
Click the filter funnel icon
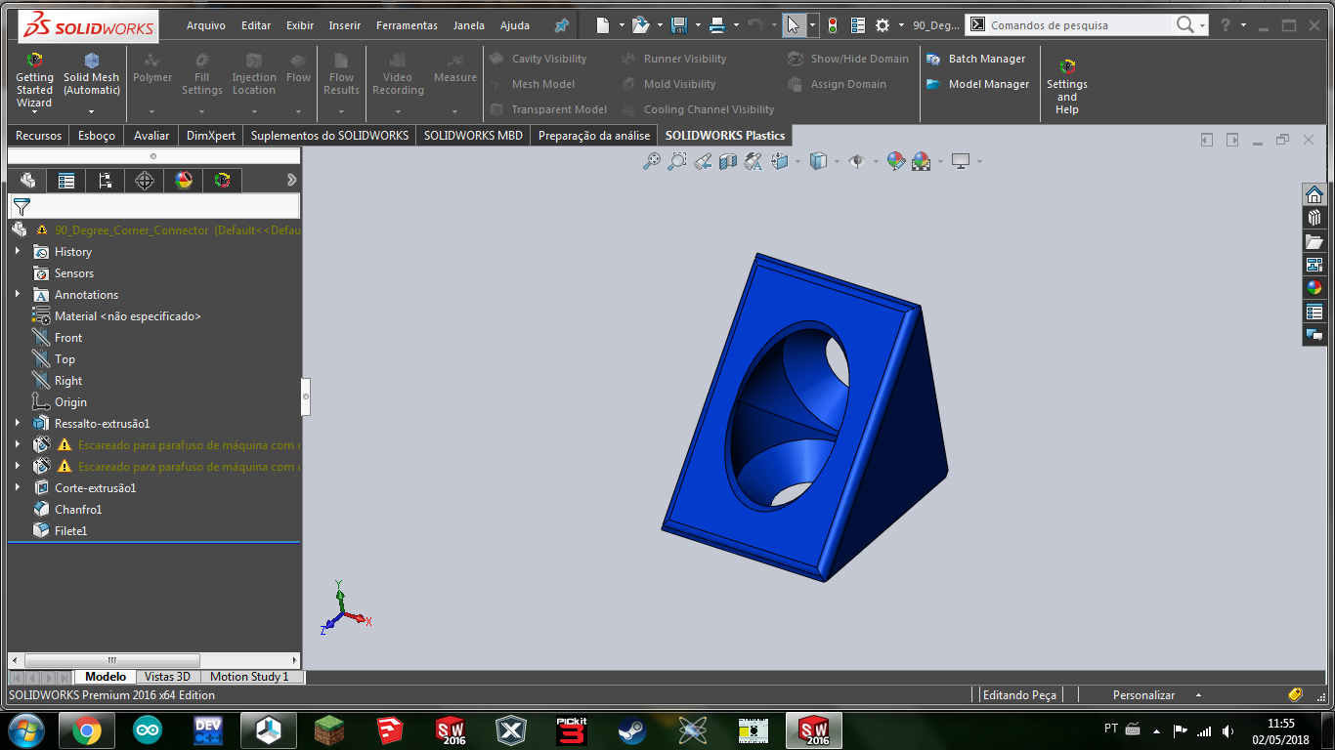click(x=22, y=206)
